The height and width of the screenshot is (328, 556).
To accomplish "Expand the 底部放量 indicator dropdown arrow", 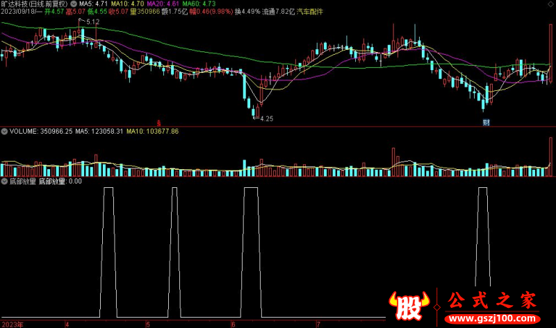I will pos(4,182).
